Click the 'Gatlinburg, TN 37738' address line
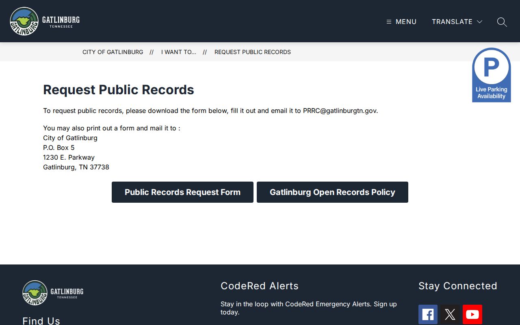Image resolution: width=520 pixels, height=325 pixels. (76, 167)
